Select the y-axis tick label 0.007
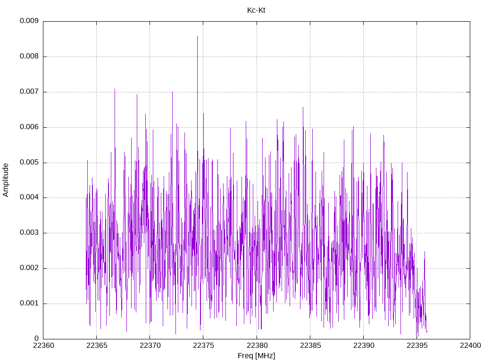Viewport: 483px width, 362px height. [x=29, y=91]
